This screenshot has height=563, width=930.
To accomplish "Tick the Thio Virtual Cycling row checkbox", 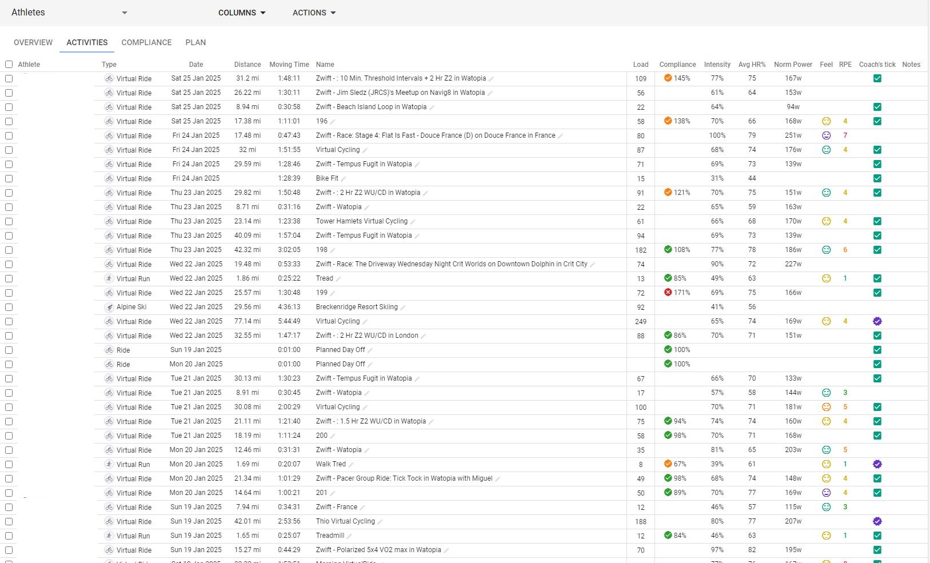I will pos(9,521).
